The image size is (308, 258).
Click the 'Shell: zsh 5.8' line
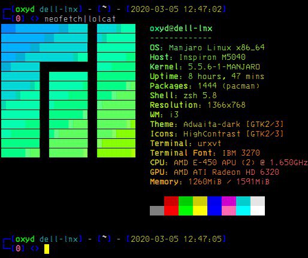[183, 96]
